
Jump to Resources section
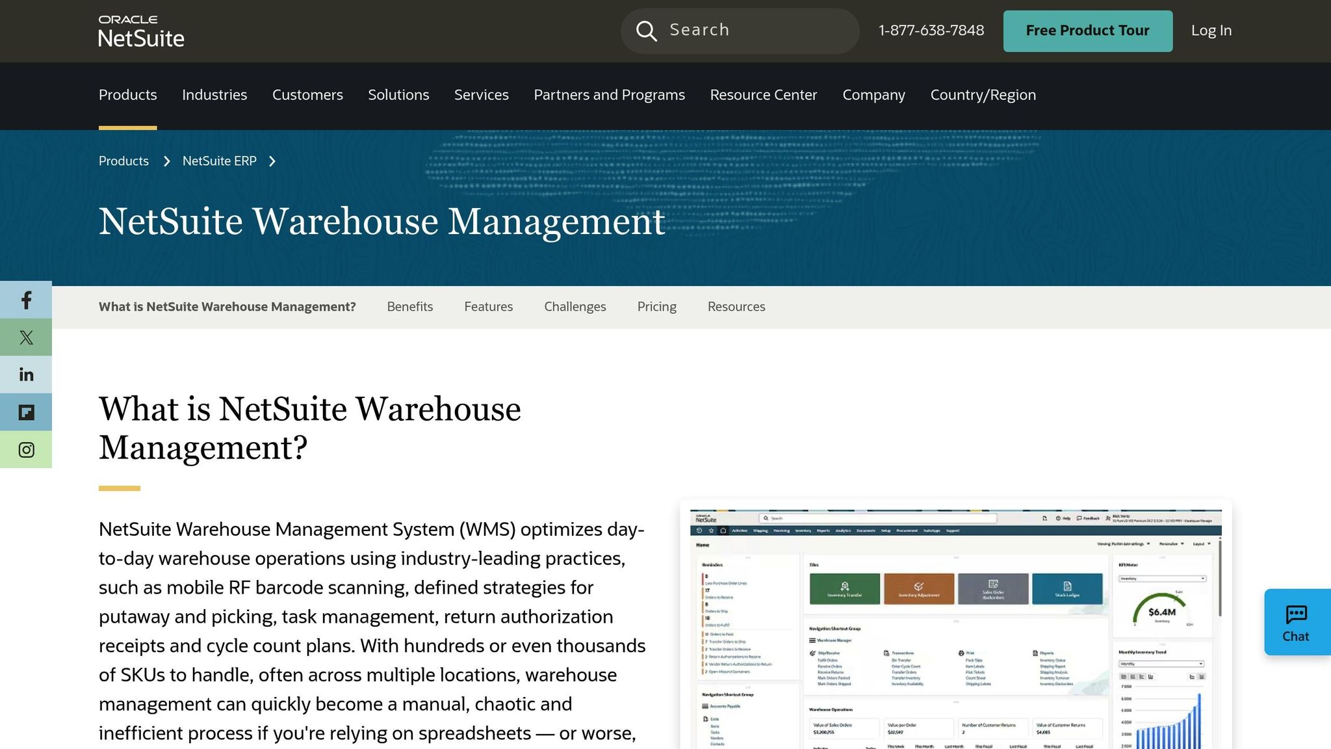tap(736, 307)
